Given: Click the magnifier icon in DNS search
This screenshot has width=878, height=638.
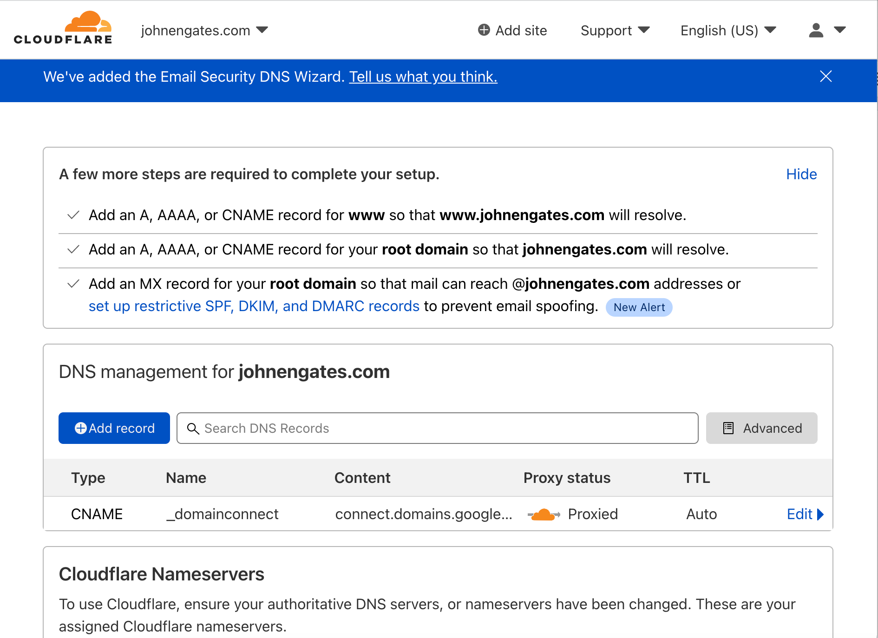Looking at the screenshot, I should click(193, 428).
